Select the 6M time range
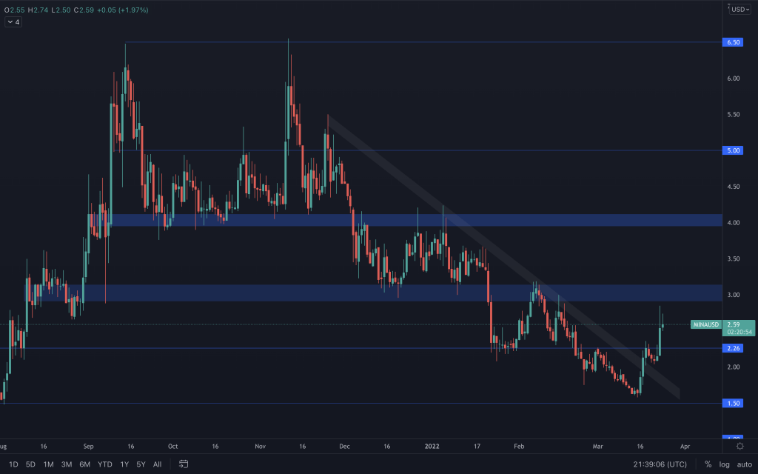 click(84, 464)
